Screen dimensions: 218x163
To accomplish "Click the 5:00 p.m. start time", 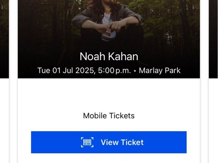I will pos(114,70).
